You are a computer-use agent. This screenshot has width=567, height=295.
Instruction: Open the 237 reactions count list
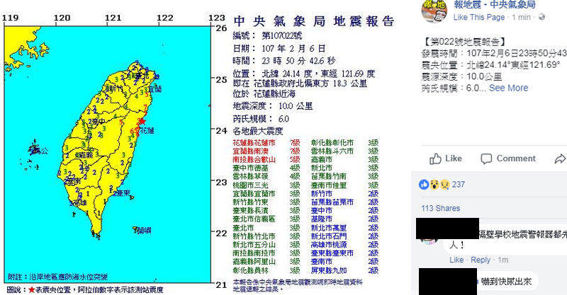click(458, 185)
